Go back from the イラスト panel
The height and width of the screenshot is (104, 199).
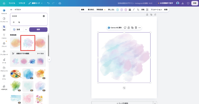pyautogui.click(x=11, y=9)
